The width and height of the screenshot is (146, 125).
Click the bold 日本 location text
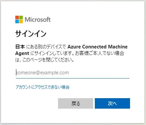[x=20, y=47]
